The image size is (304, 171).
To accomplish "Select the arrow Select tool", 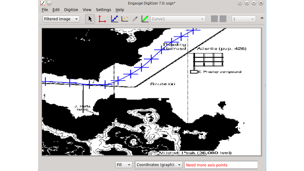I will tap(90, 19).
